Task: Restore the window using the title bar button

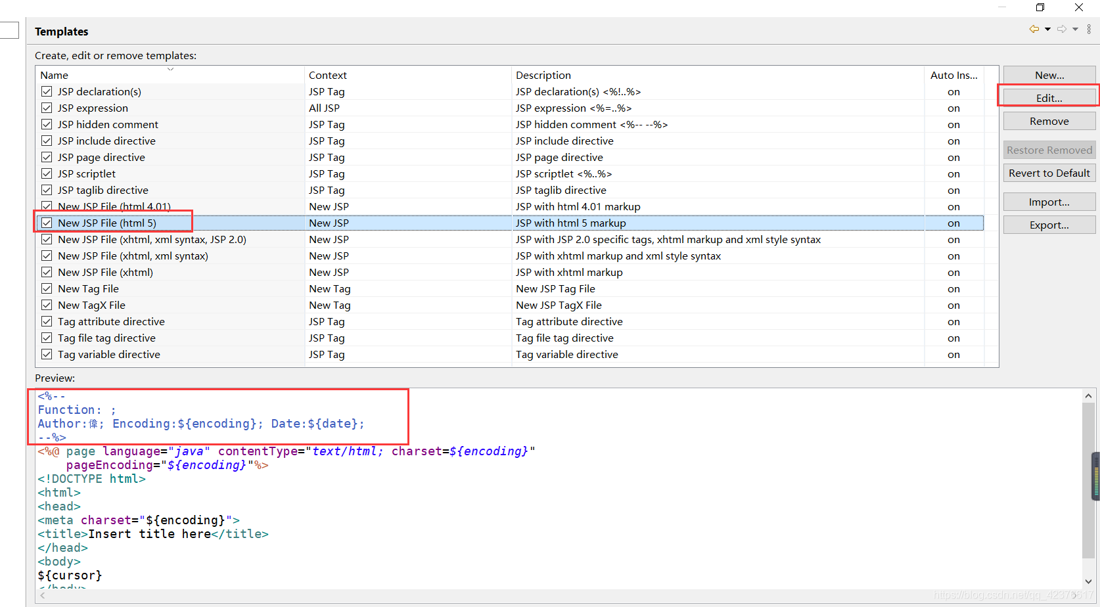Action: coord(1040,7)
